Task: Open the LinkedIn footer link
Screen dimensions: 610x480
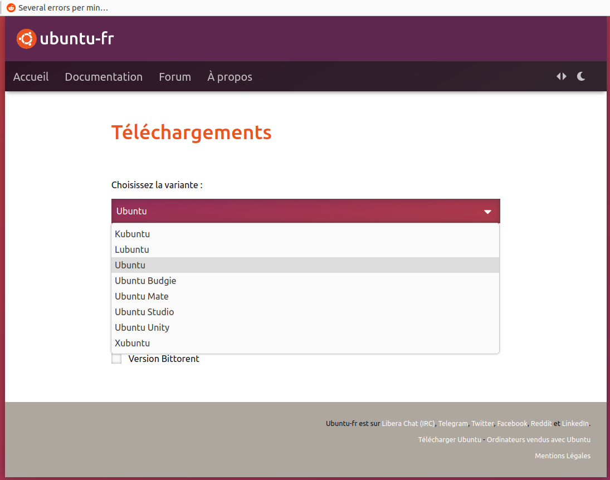Action: click(x=575, y=423)
